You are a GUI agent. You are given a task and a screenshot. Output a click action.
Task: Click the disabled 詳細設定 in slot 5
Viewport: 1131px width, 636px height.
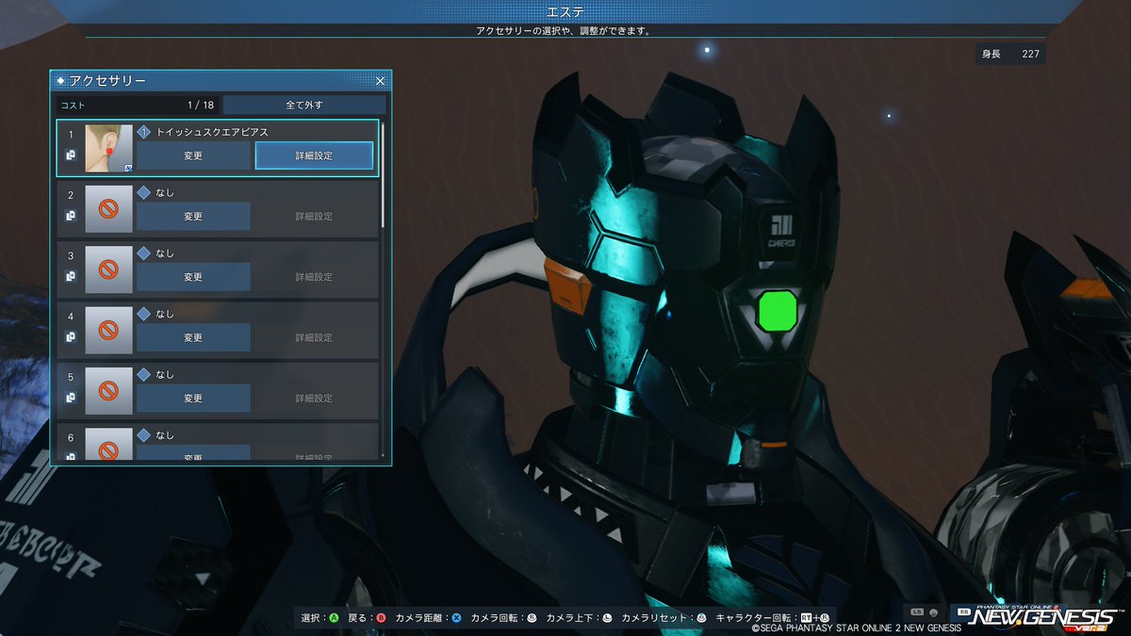pos(314,399)
